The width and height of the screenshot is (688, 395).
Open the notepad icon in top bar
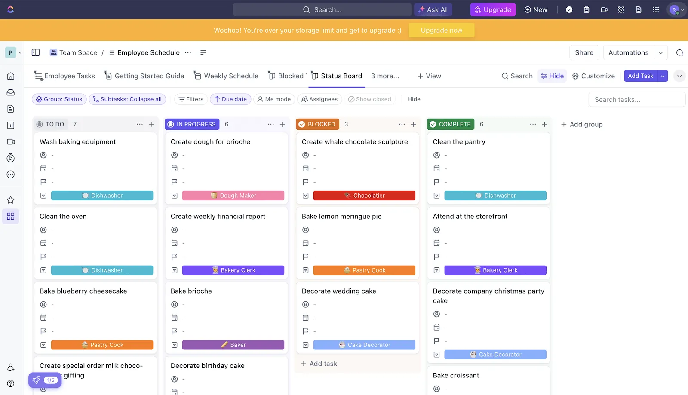(x=587, y=9)
